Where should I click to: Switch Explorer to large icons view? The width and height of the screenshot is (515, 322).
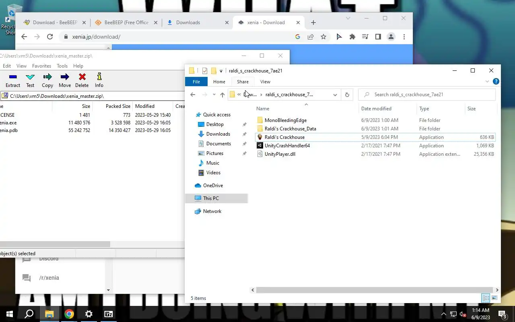(494, 298)
